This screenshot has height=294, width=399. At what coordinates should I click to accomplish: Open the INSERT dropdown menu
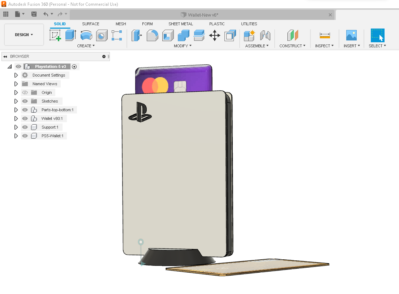(352, 46)
